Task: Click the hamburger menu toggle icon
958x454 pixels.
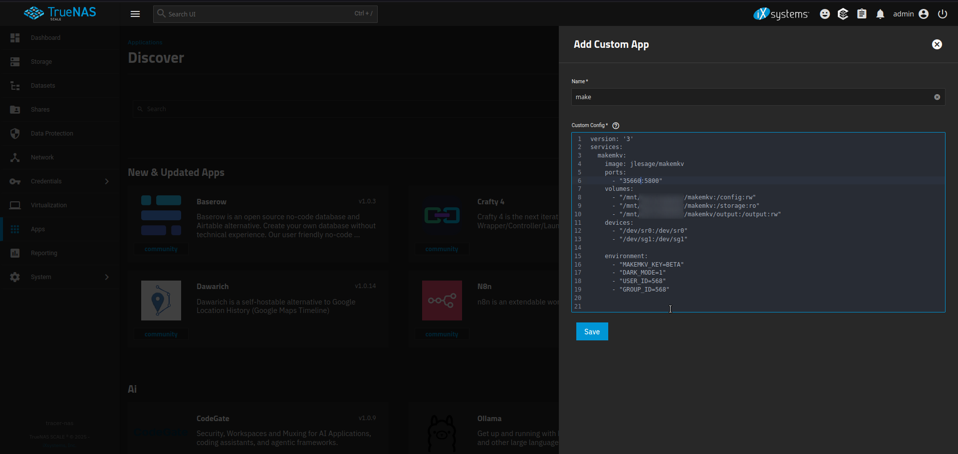Action: point(135,14)
